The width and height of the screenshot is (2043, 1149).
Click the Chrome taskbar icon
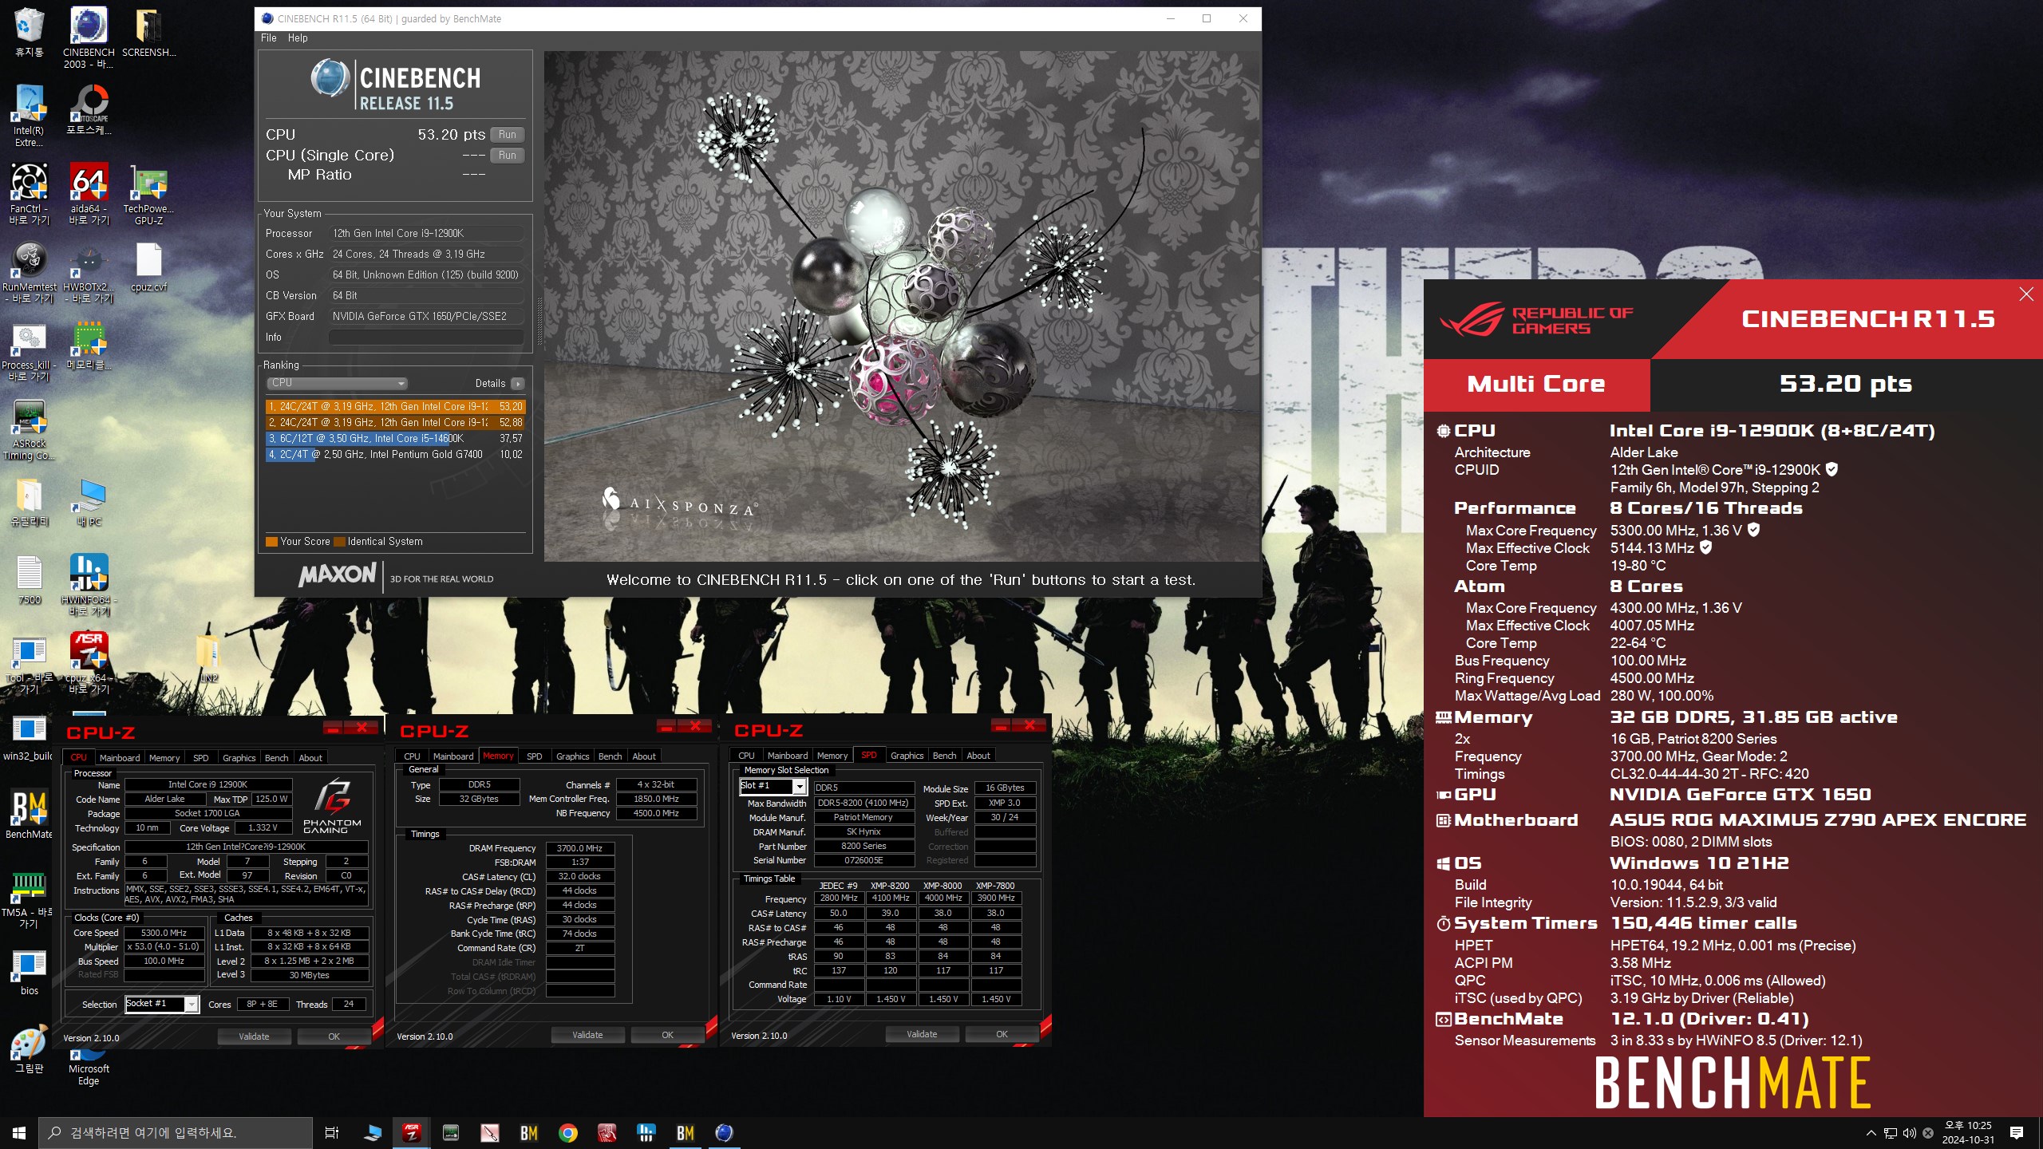(x=568, y=1133)
